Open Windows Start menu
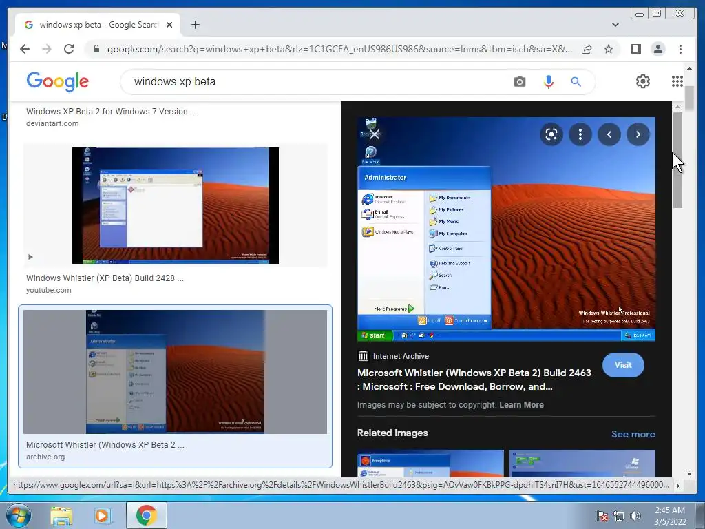Screen dimensions: 705x529 [18, 515]
